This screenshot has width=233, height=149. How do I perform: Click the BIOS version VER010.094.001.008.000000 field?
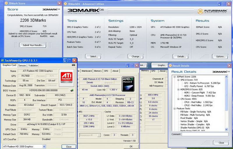(43, 90)
